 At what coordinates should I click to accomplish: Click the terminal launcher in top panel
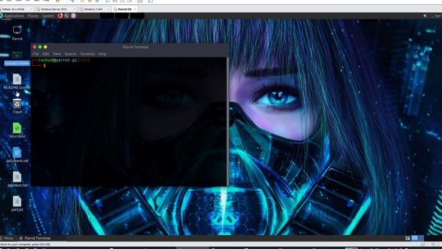(66, 16)
